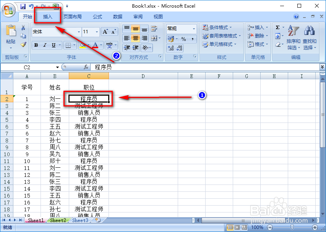Open Sheet3 worksheet tab
Image resolution: width=326 pixels, height=232 pixels.
tap(80, 221)
